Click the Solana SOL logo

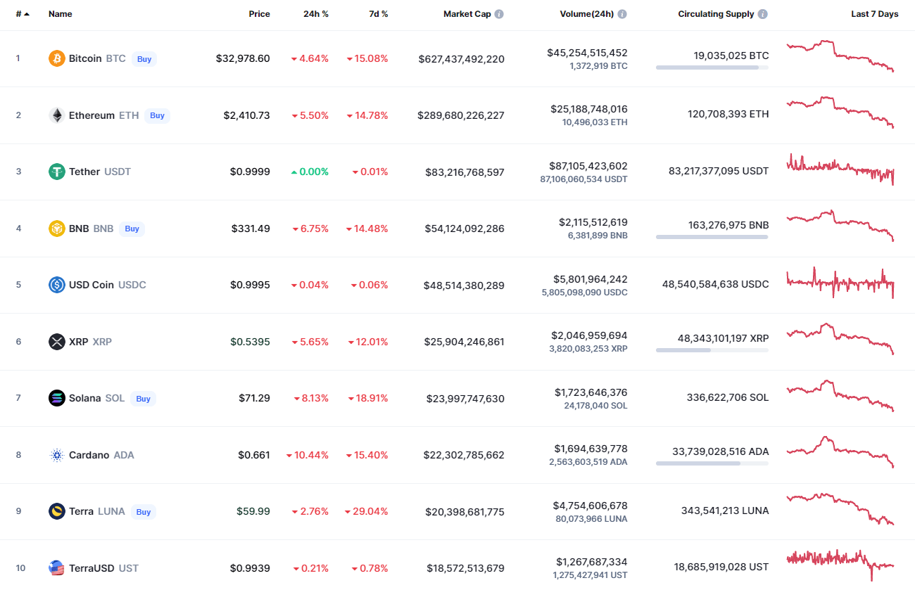tap(56, 398)
